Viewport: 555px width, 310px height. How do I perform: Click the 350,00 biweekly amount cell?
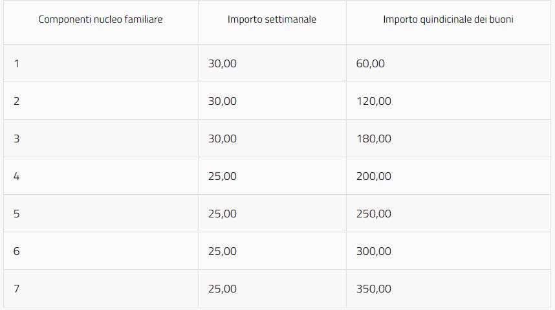(373, 289)
